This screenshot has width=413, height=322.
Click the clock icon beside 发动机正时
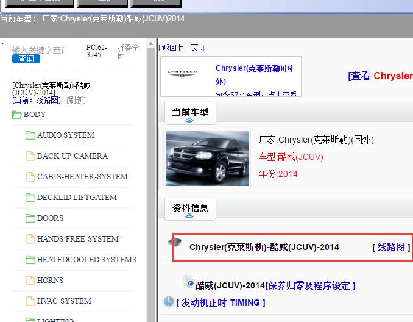(x=168, y=302)
